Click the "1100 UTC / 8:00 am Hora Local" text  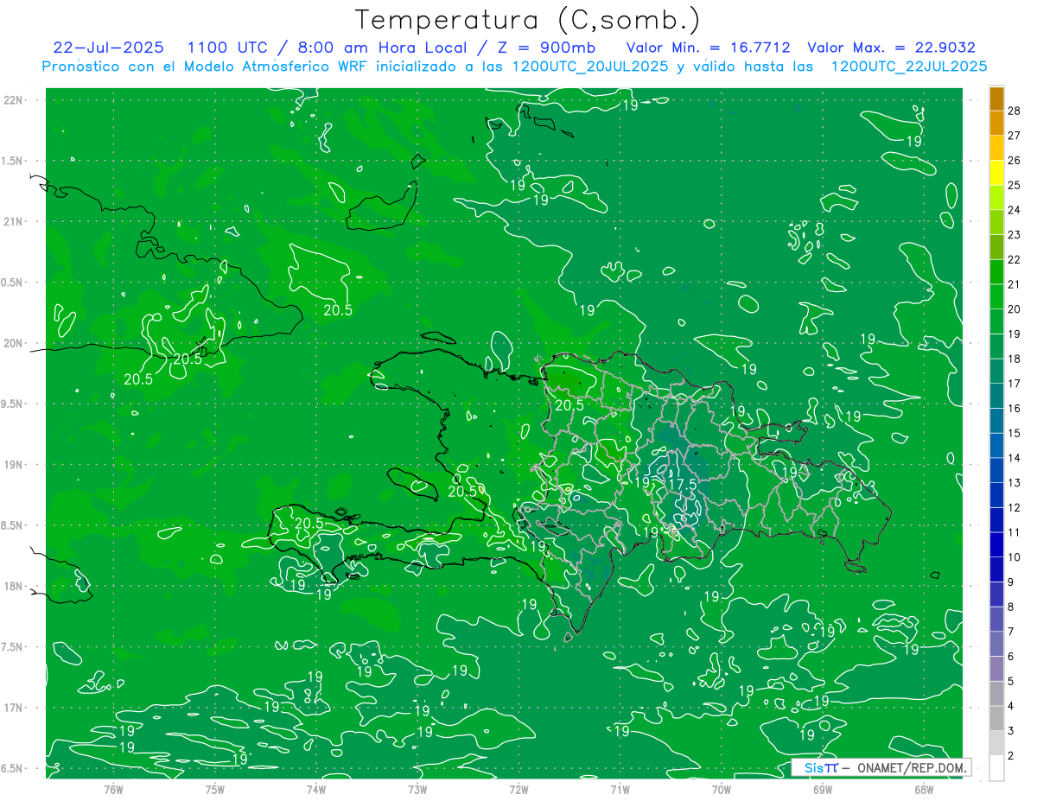[x=328, y=48]
